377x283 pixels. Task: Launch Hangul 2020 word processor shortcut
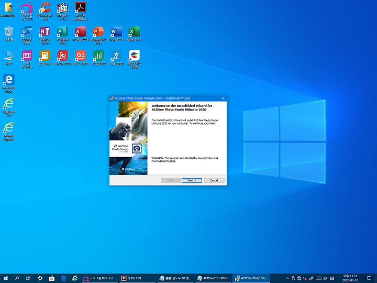click(x=116, y=58)
